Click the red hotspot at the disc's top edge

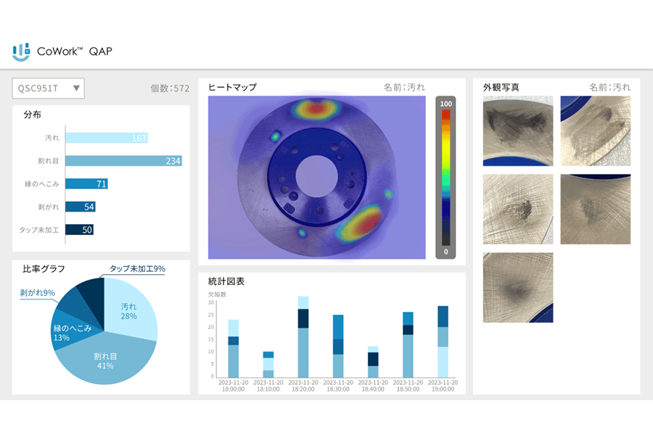(316, 109)
